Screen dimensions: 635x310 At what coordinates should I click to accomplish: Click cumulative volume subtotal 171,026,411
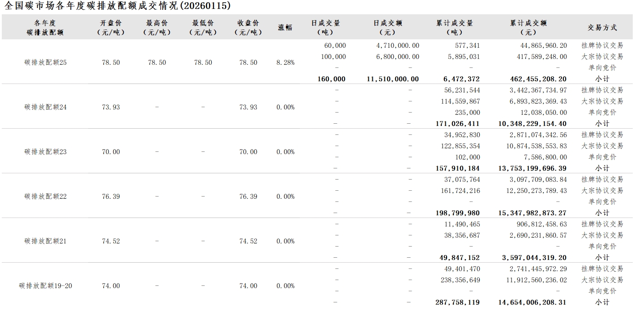(x=457, y=124)
